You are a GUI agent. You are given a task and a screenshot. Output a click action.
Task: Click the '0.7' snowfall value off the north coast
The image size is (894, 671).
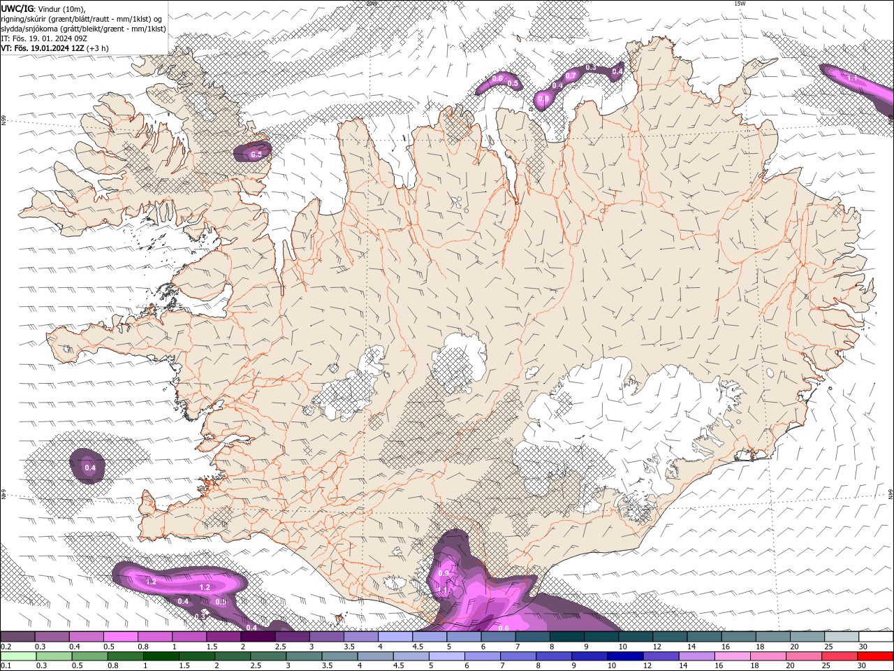(x=571, y=75)
